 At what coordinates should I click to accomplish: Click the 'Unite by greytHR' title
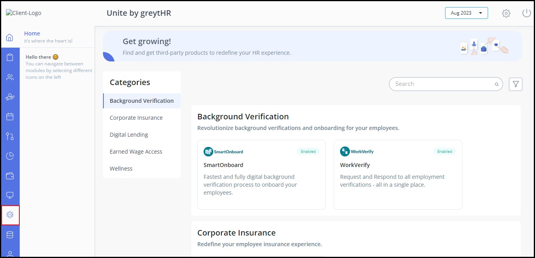(139, 13)
